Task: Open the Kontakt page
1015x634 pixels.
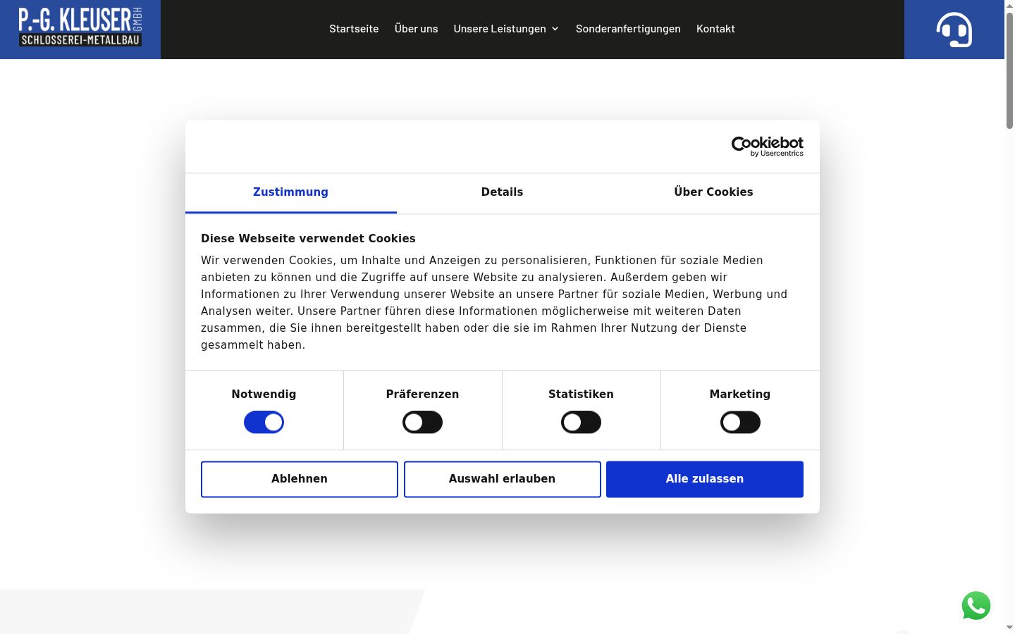Action: [x=715, y=29]
